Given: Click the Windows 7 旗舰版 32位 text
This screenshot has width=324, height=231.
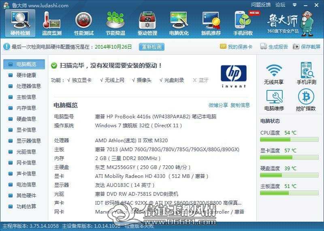Looking at the screenshot, I should pyautogui.click(x=139, y=126).
